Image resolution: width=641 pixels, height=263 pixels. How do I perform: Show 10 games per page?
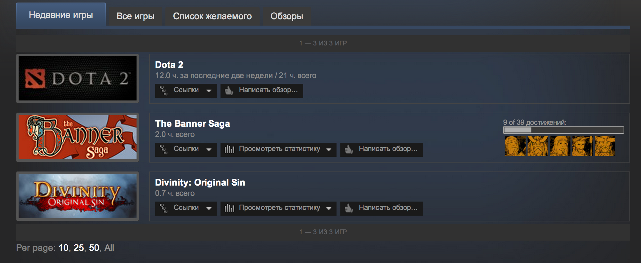(63, 248)
